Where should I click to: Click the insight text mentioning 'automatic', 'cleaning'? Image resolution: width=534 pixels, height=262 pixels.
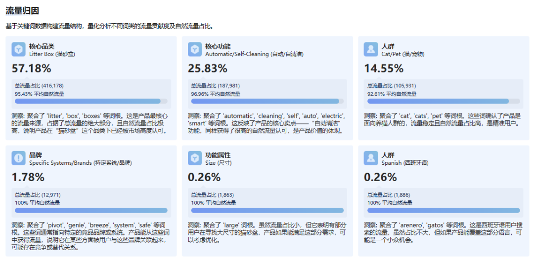(267, 123)
